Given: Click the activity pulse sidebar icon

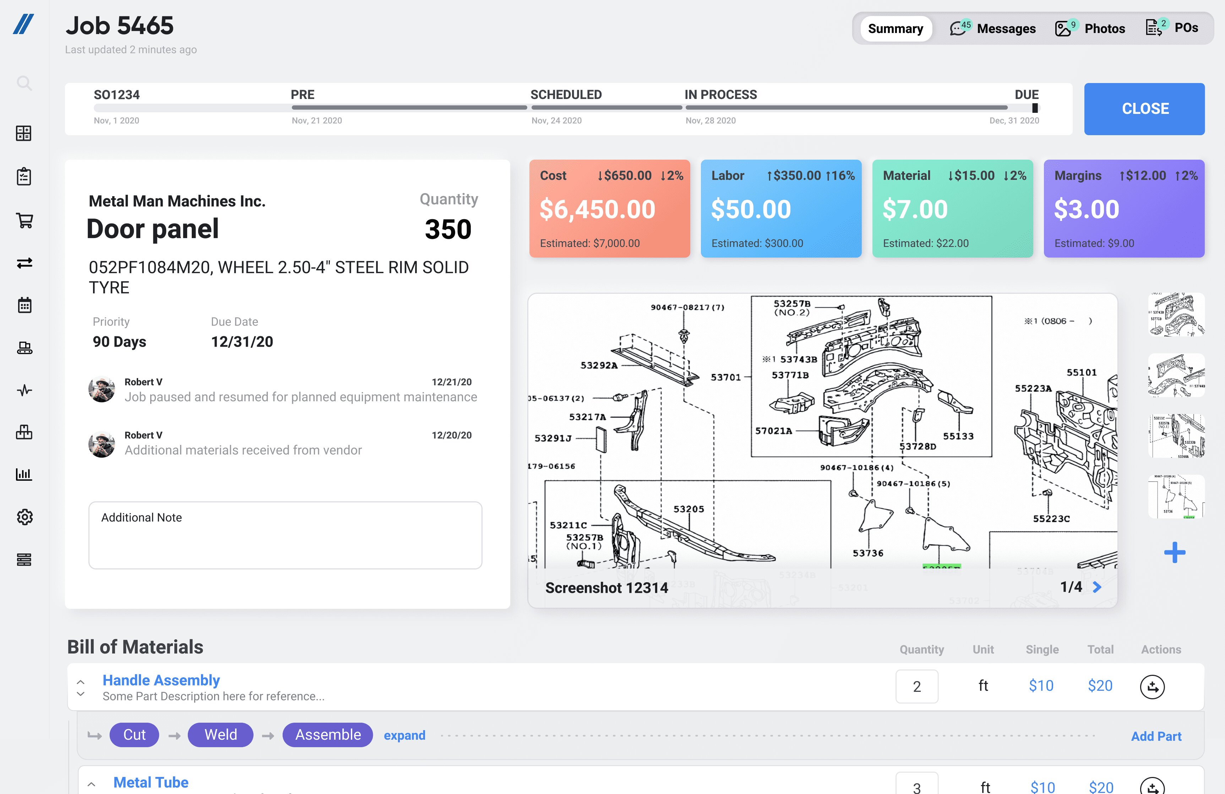Looking at the screenshot, I should (x=24, y=390).
